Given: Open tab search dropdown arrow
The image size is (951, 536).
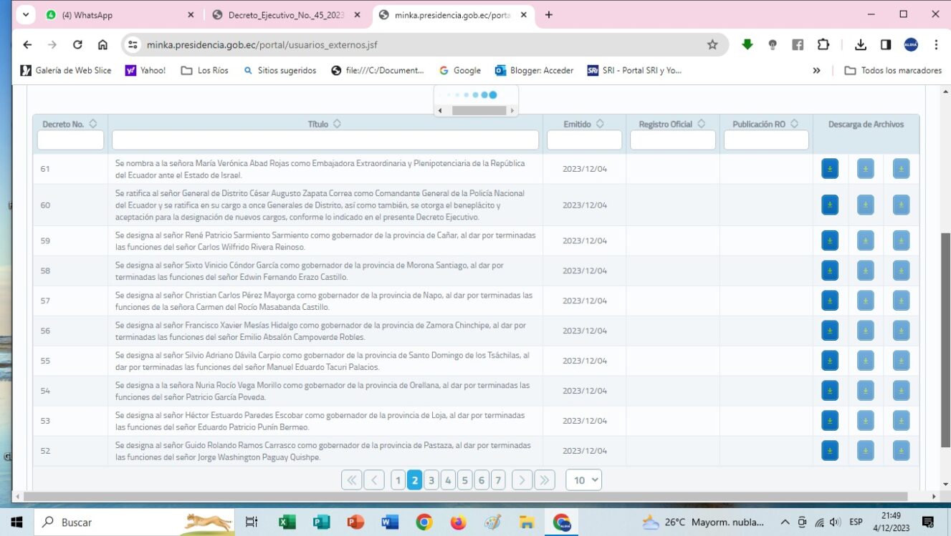Looking at the screenshot, I should click(26, 14).
